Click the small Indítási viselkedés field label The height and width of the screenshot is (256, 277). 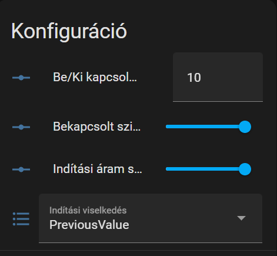[x=88, y=210]
